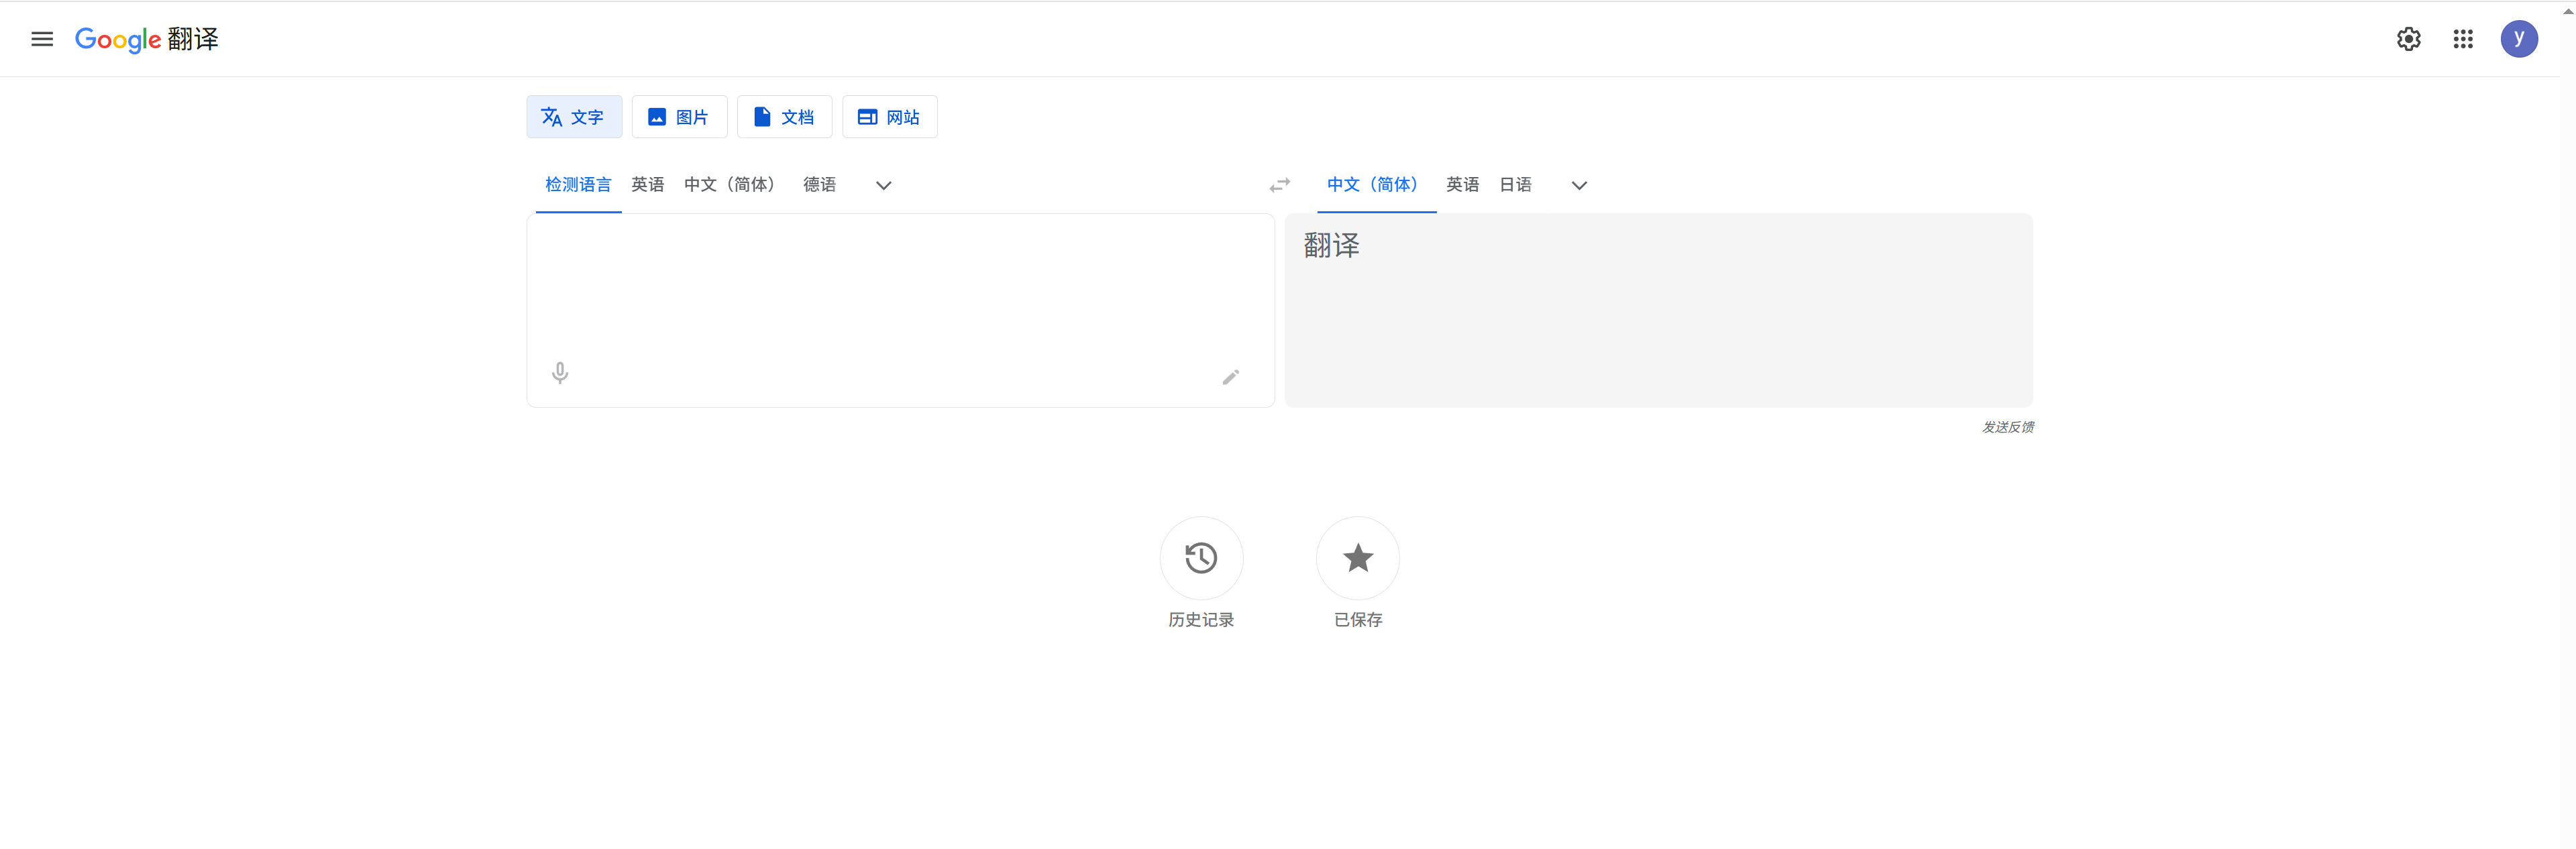Open the Google apps grid
This screenshot has width=2576, height=849.
(x=2463, y=39)
